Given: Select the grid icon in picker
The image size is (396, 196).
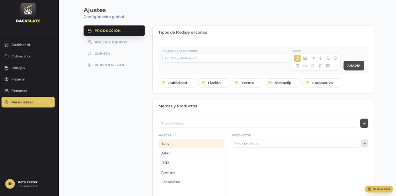Looking at the screenshot, I should [x=328, y=66].
